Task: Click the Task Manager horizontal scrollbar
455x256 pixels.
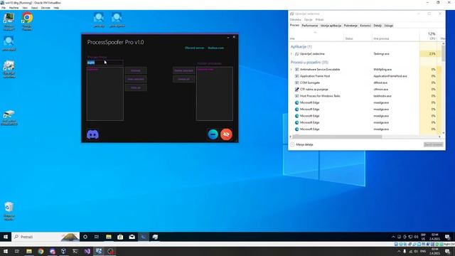Action: (336, 137)
